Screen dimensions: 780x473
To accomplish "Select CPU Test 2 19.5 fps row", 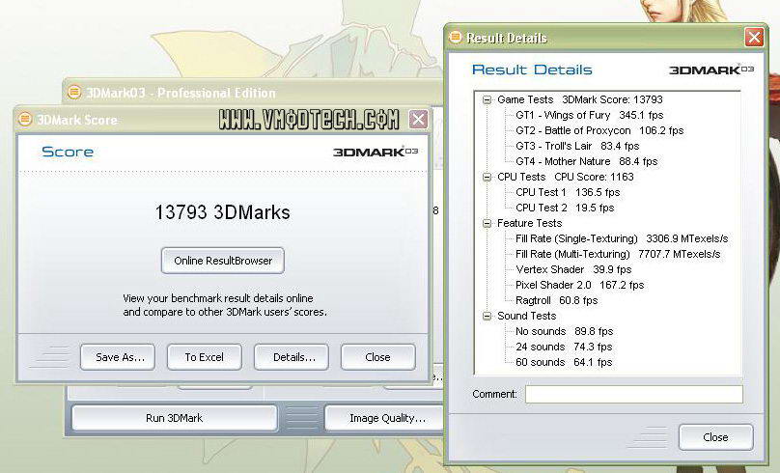I will point(565,208).
